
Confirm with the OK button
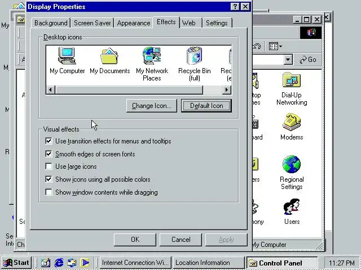(135, 240)
